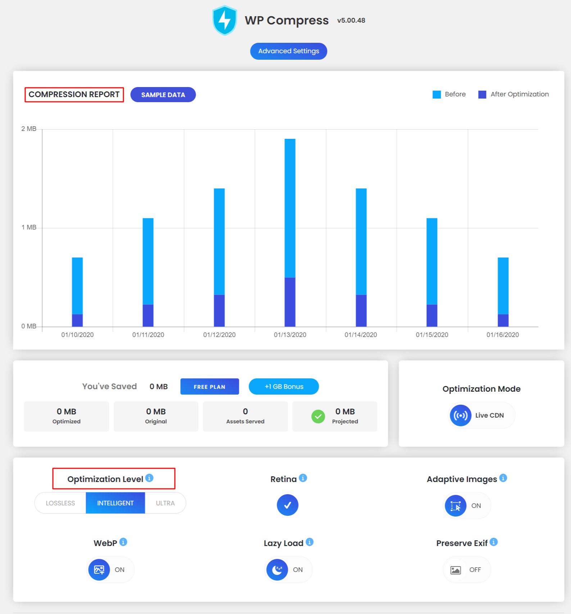Click the 1 MB axis label

(29, 227)
